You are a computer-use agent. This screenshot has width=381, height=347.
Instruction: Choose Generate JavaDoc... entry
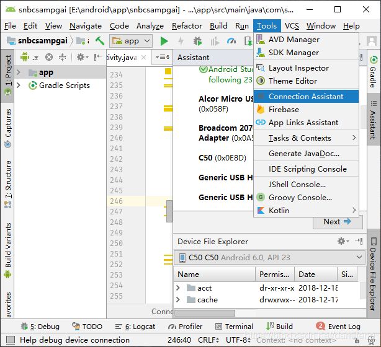[306, 154]
